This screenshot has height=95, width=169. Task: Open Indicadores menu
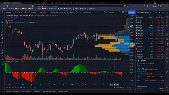point(42,12)
